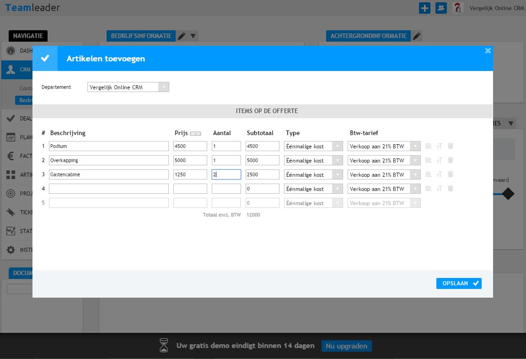Save items with the Opslaan button

pyautogui.click(x=459, y=283)
